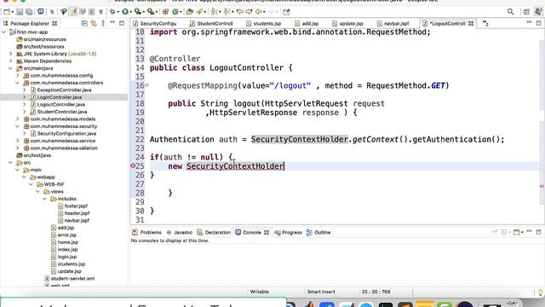Open the Progress view tab
This screenshot has height=307, width=545.
coord(289,233)
